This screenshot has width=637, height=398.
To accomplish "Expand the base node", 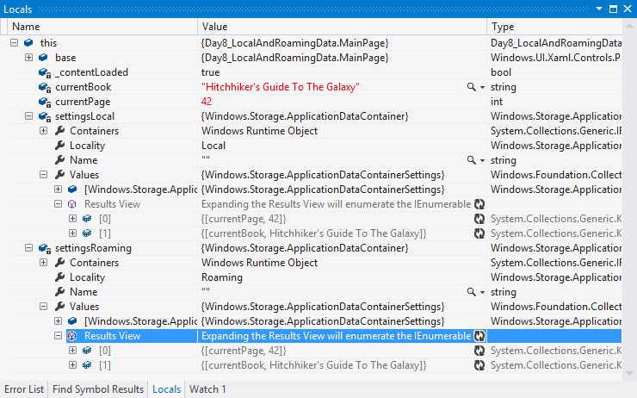I will (29, 58).
